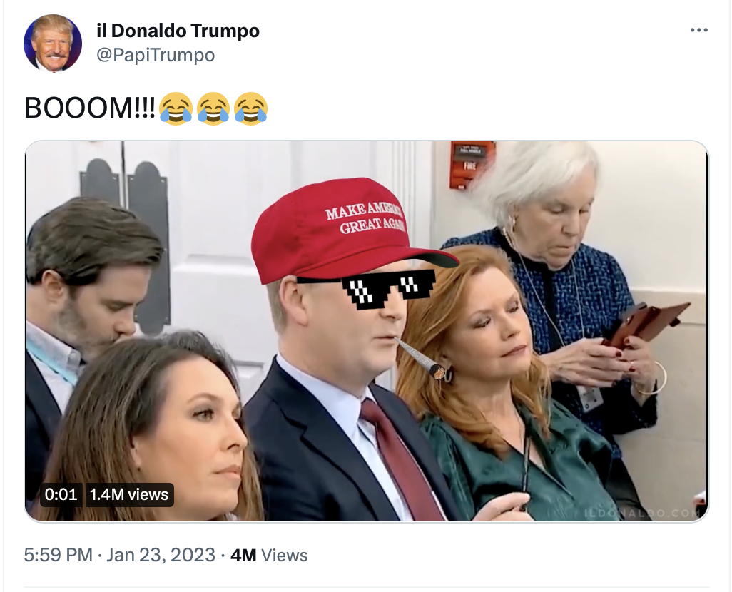Click the first laughing-crying emoji
Image resolution: width=732 pixels, height=592 pixels.
pos(176,108)
